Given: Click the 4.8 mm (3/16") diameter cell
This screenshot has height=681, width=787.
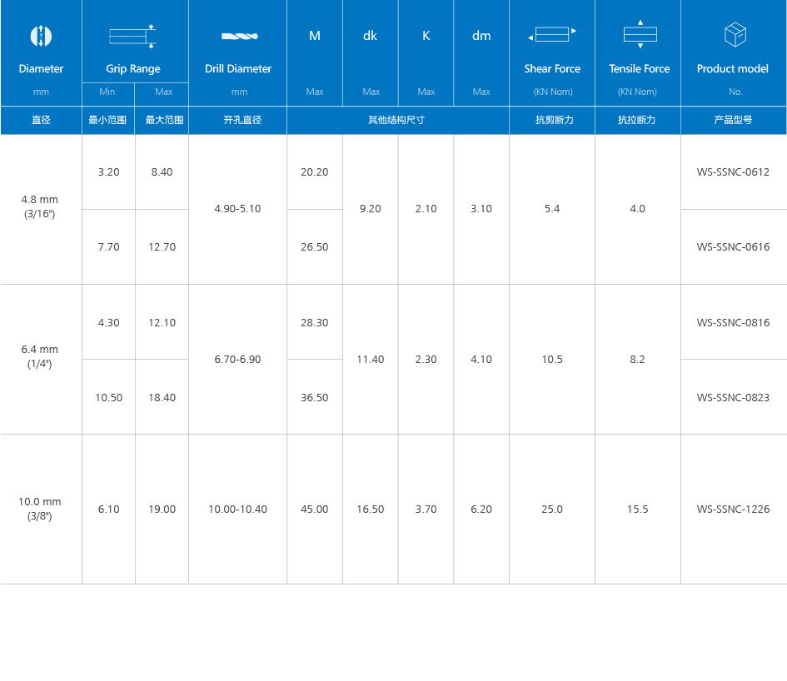Looking at the screenshot, I should click(40, 206).
